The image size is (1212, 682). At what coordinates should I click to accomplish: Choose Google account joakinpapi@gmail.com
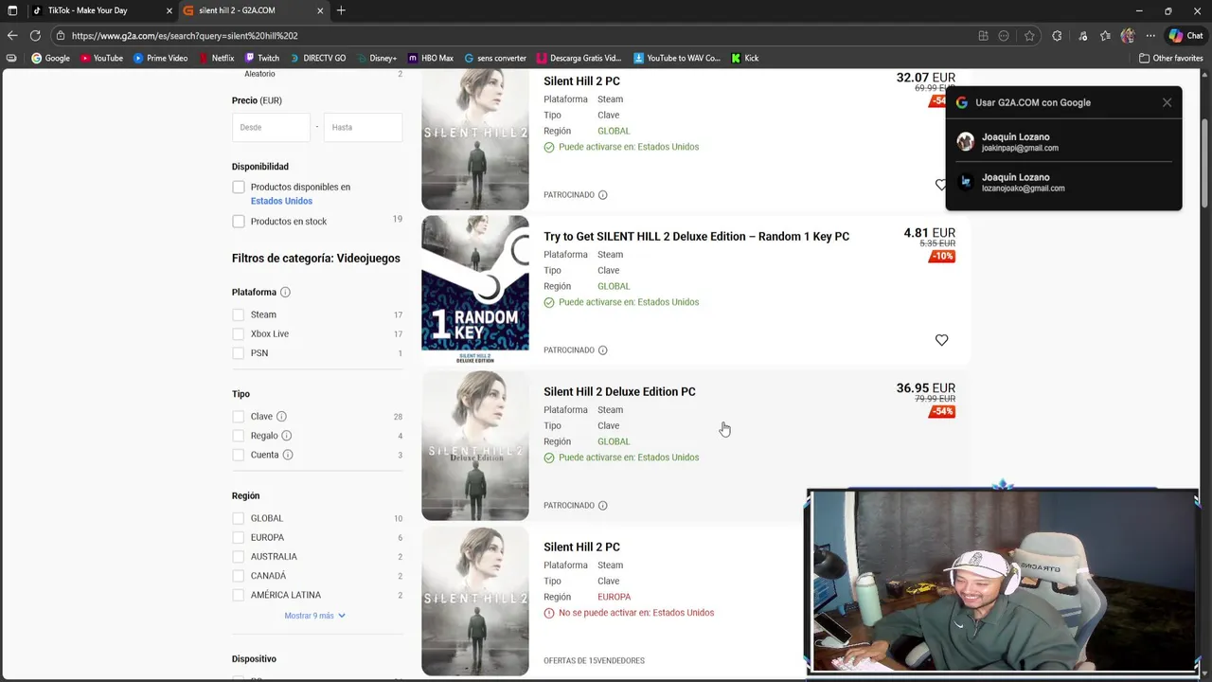(1063, 142)
